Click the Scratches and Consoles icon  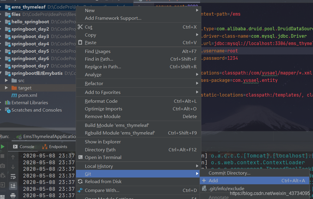8,110
